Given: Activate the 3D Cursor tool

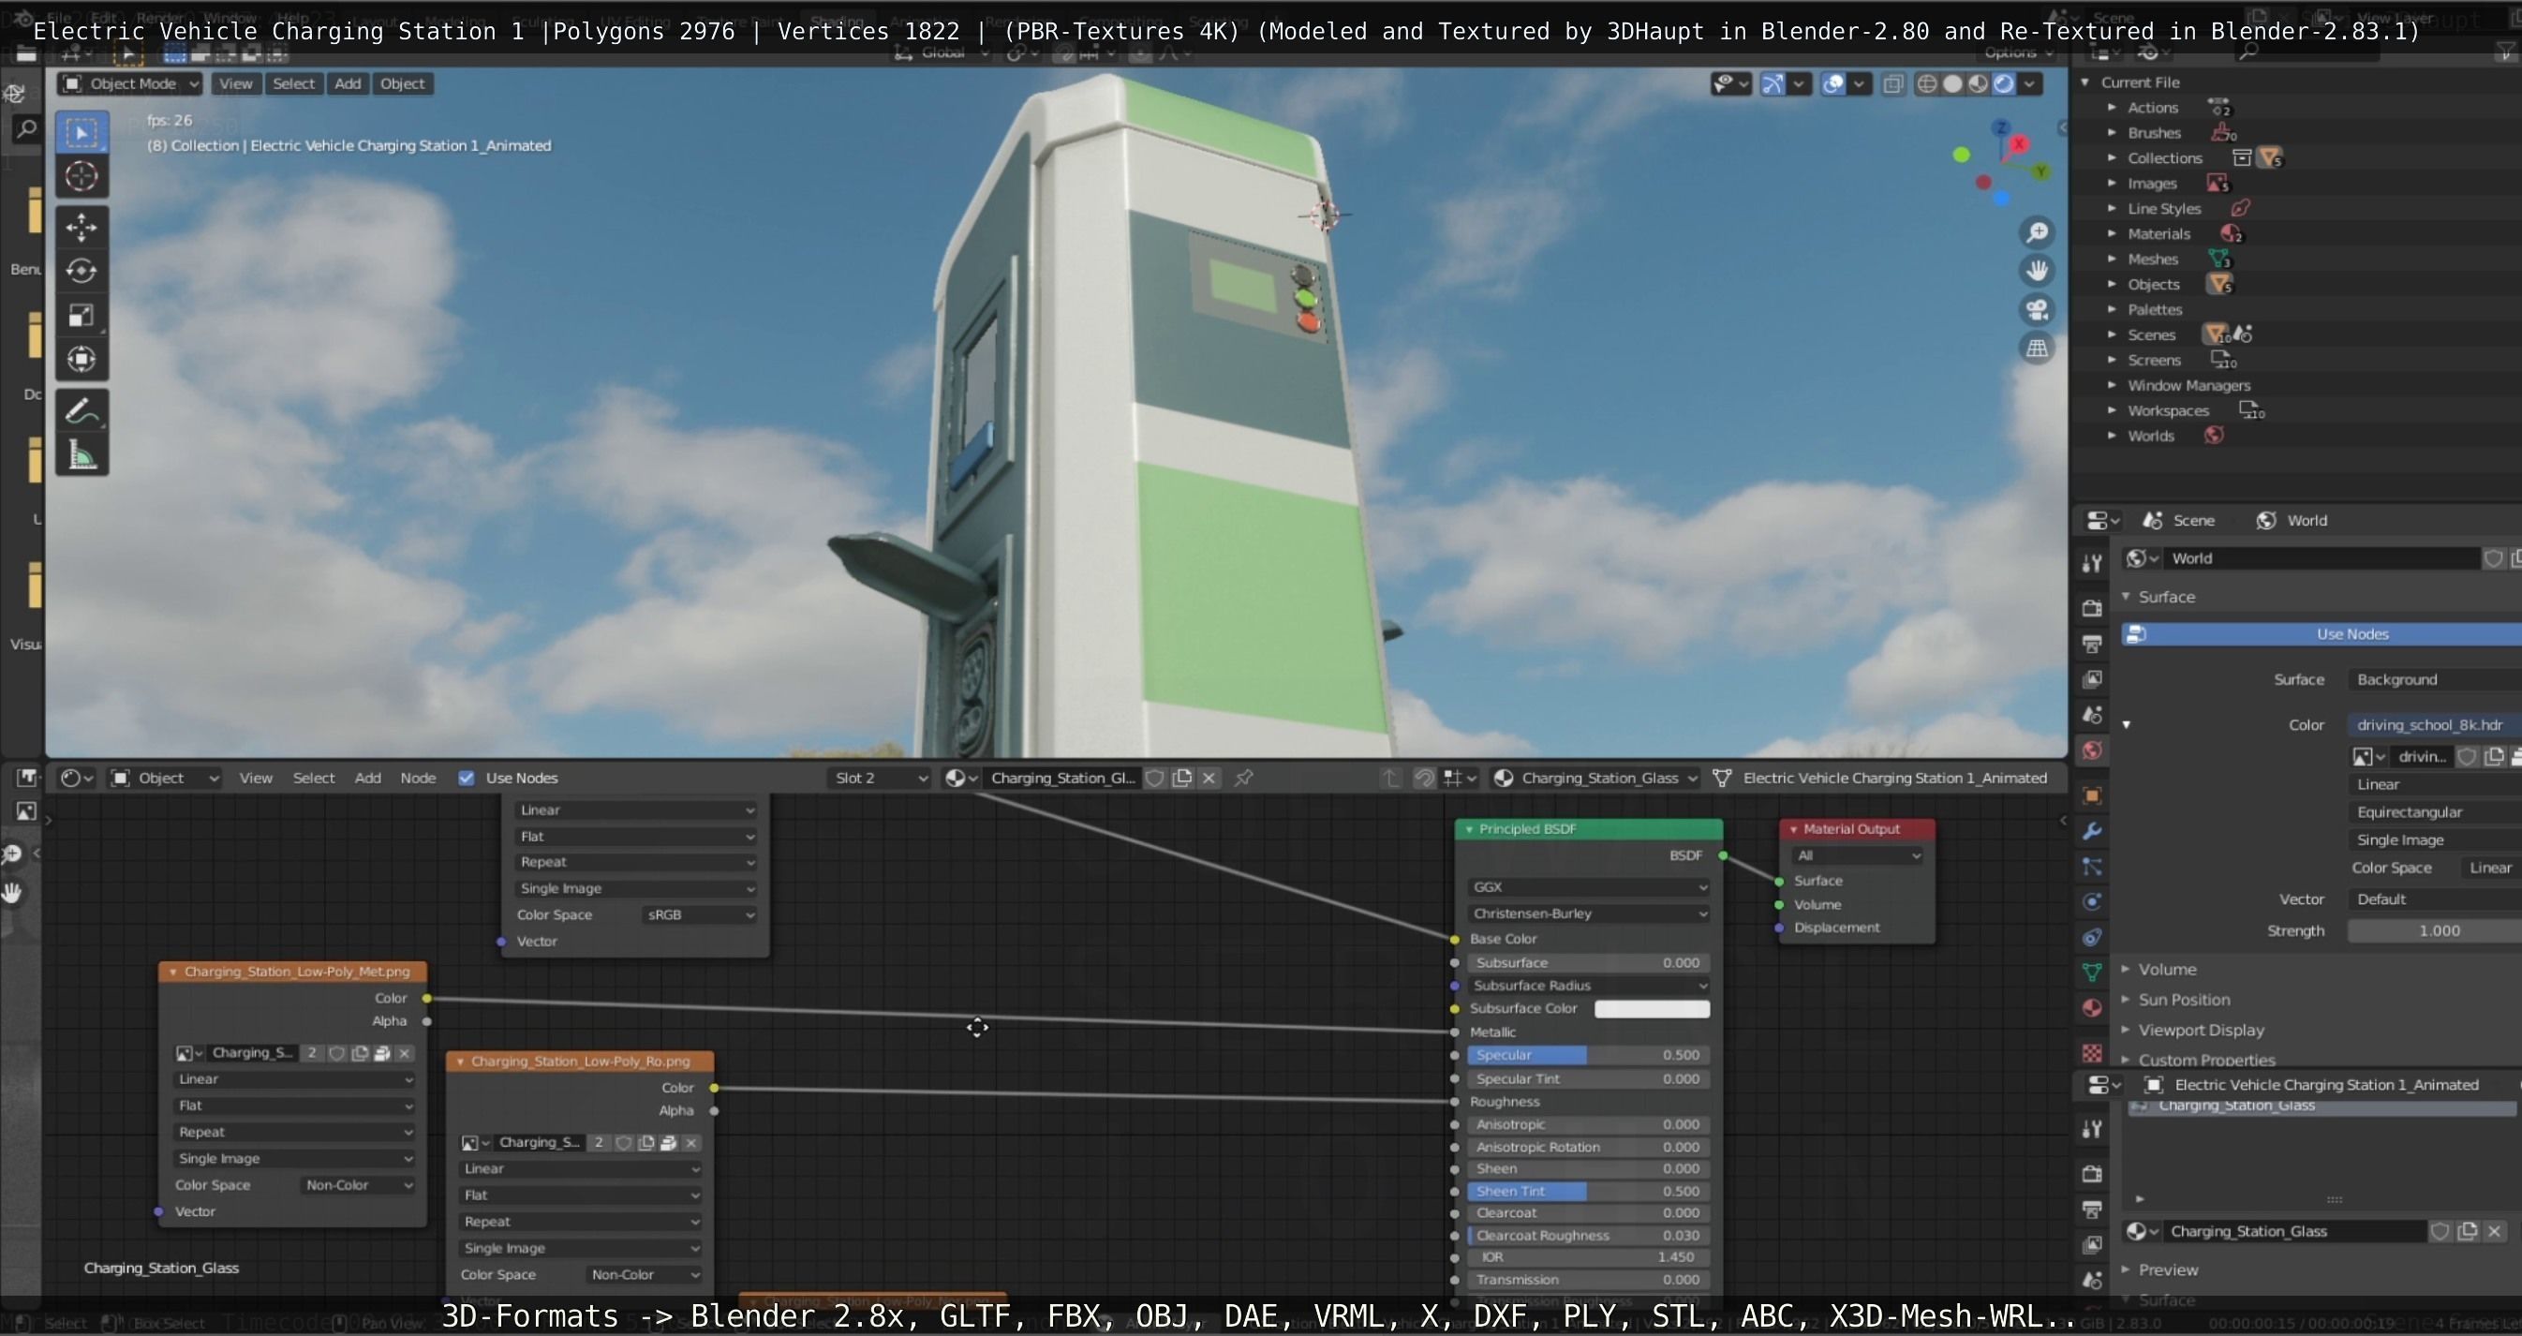Looking at the screenshot, I should [x=82, y=177].
